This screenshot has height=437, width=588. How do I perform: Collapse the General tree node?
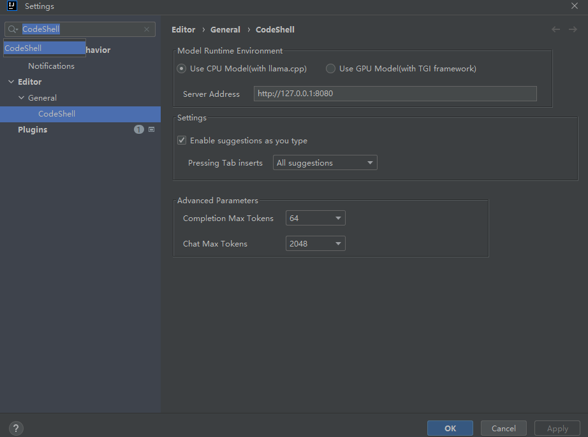(x=22, y=97)
